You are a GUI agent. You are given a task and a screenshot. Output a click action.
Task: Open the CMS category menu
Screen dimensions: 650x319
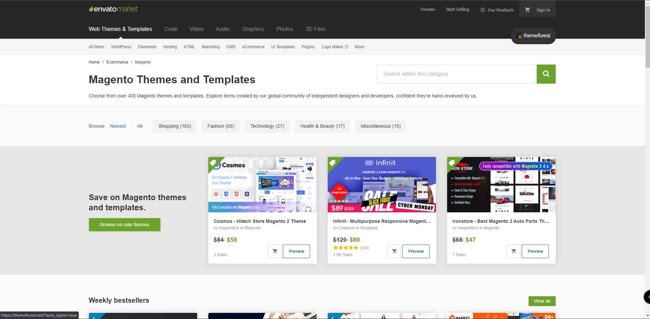pyautogui.click(x=231, y=47)
